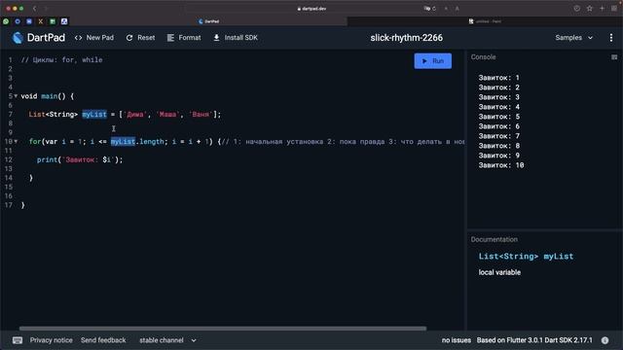Switch to the second browser tab
Image resolution: width=623 pixels, height=350 pixels.
[485, 21]
